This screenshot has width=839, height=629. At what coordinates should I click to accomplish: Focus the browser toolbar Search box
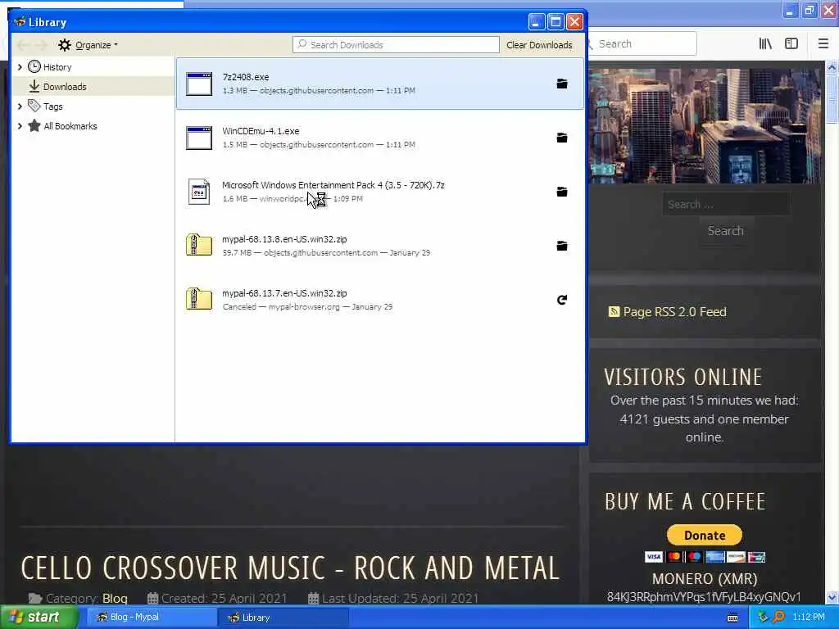(642, 44)
